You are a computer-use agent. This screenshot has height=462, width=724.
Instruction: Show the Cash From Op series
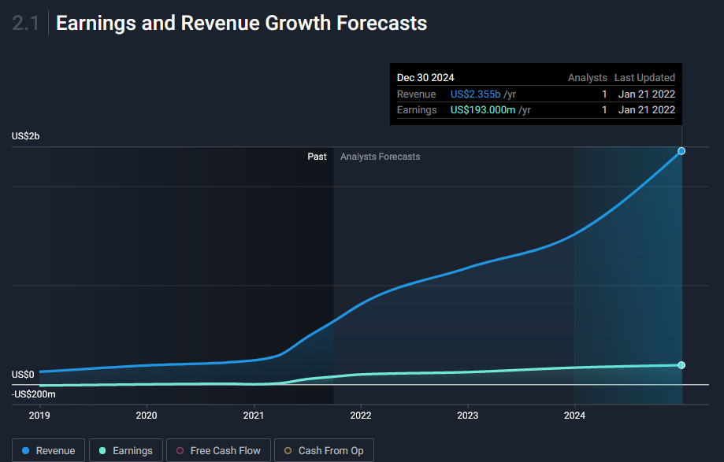(x=324, y=450)
